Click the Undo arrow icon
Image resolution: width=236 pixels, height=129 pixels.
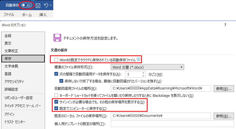[46, 5]
